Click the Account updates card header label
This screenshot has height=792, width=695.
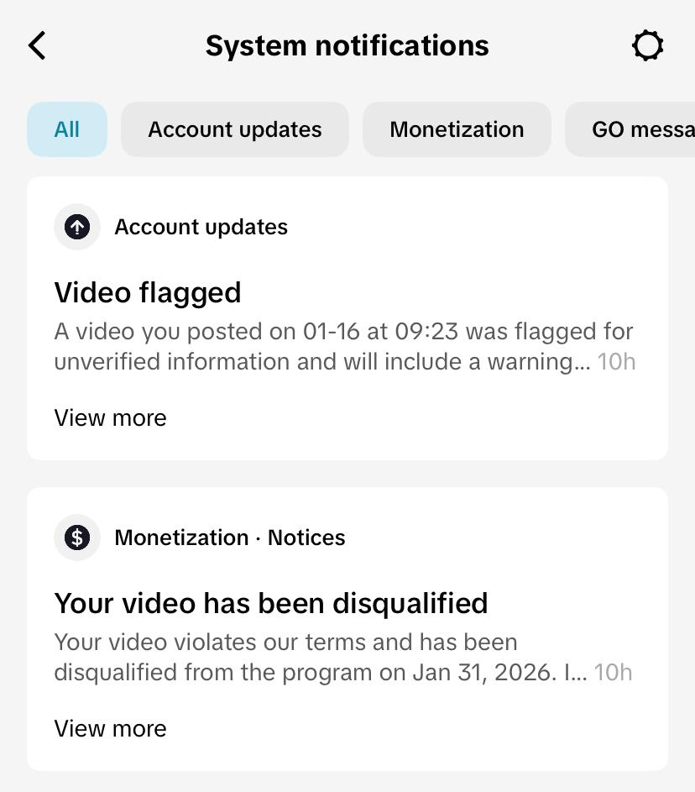pos(201,228)
